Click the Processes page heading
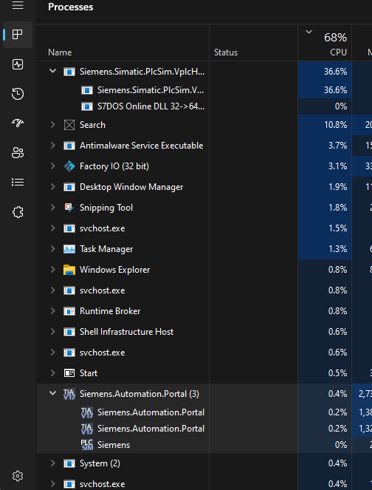The image size is (372, 490). pos(71,7)
